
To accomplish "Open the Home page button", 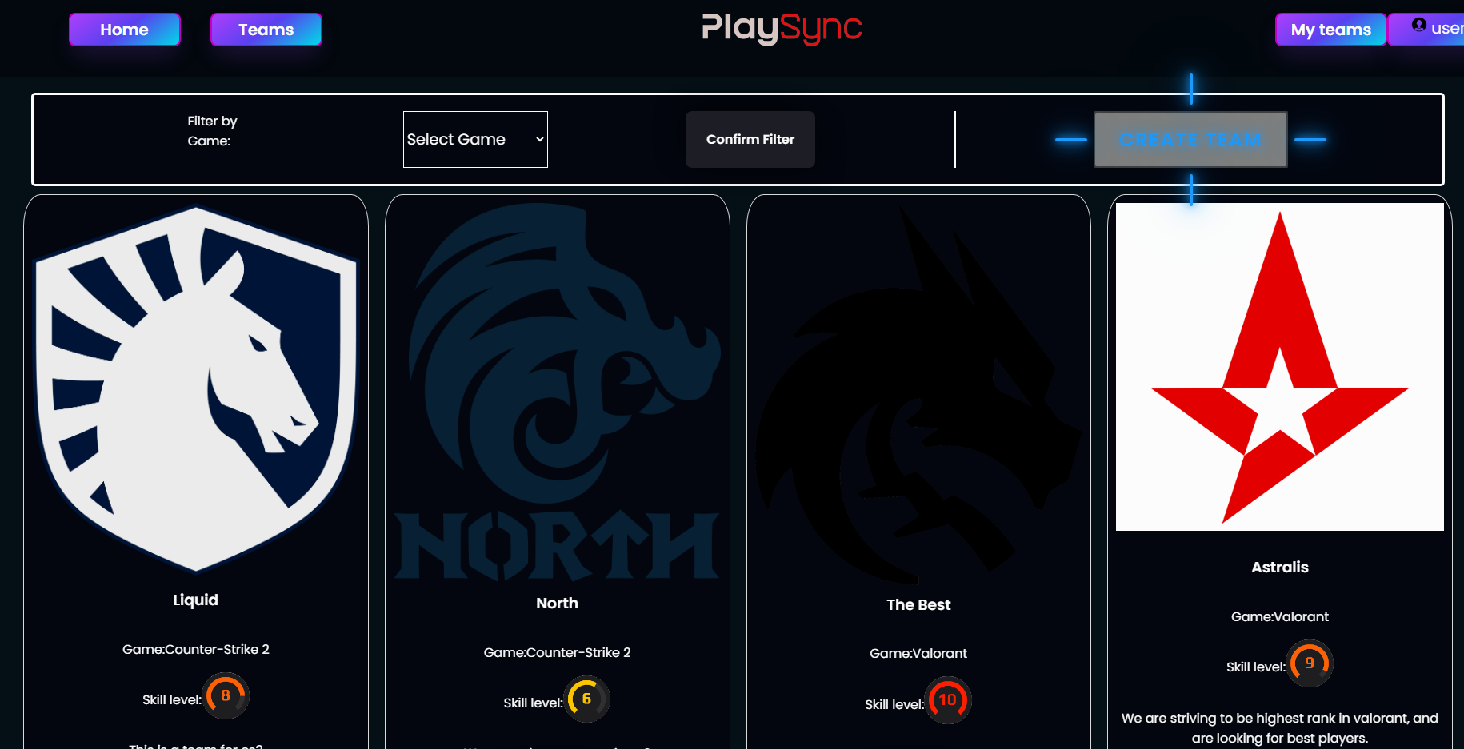I will tap(124, 30).
